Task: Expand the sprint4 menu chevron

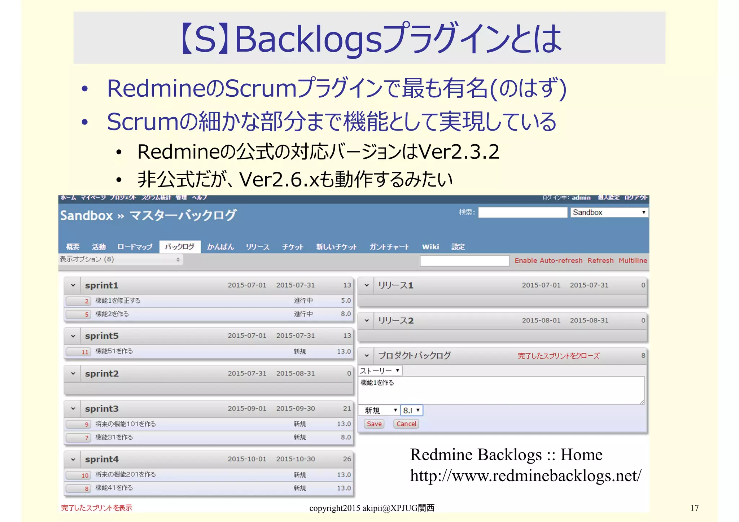Action: (73, 459)
